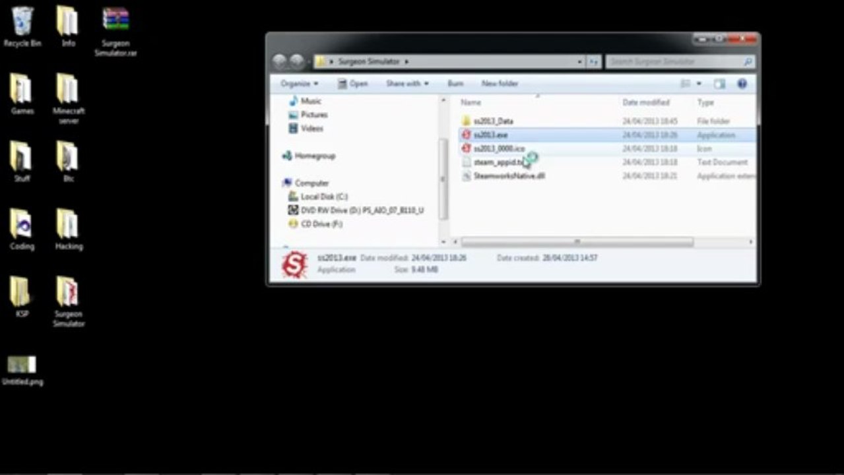Select the Untitled.png image on the desktop
Viewport: 844px width, 475px height.
(x=22, y=371)
